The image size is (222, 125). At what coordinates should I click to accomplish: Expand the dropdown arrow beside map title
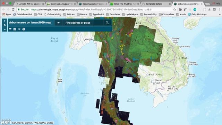[x=58, y=23]
